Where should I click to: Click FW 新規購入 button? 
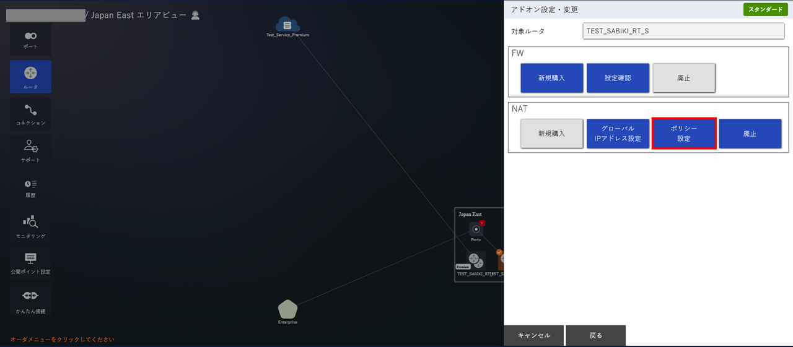(x=551, y=79)
